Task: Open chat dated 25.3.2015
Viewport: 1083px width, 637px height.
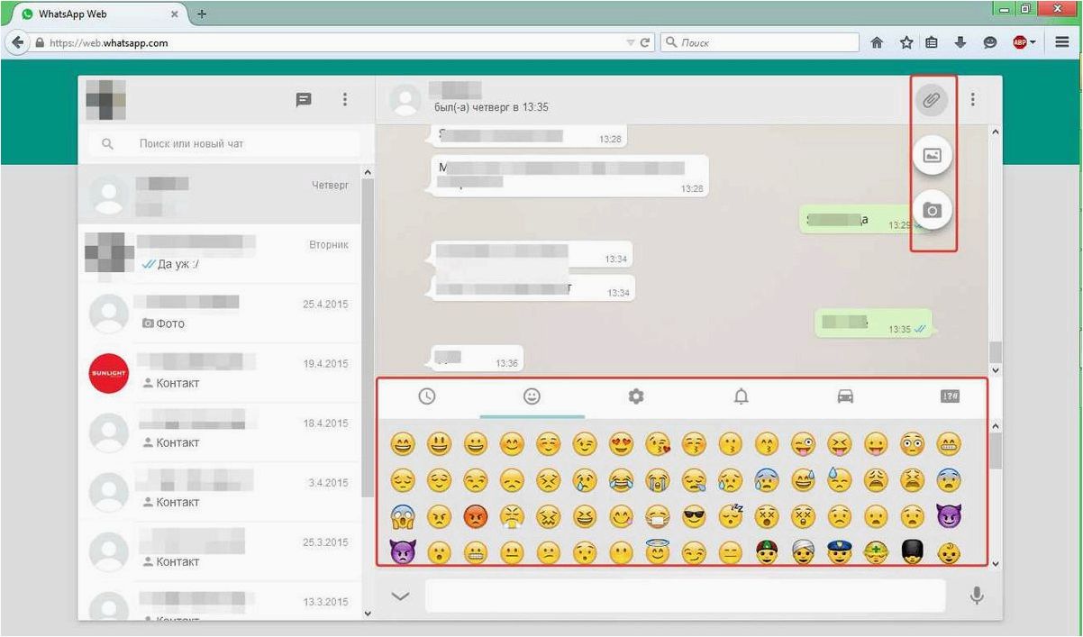Action: pyautogui.click(x=220, y=551)
